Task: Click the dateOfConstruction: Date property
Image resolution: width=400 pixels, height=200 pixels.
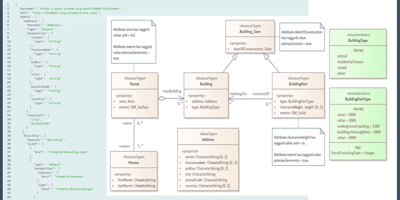Action: coord(252,49)
